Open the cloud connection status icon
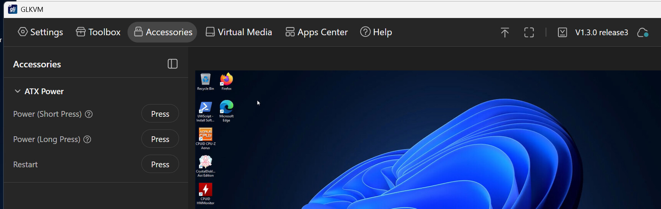661x209 pixels. coord(643,33)
